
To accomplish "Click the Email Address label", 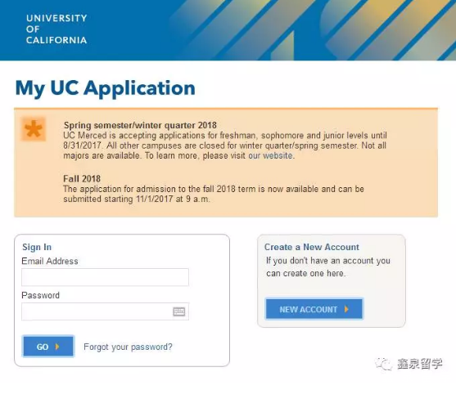I will click(50, 262).
